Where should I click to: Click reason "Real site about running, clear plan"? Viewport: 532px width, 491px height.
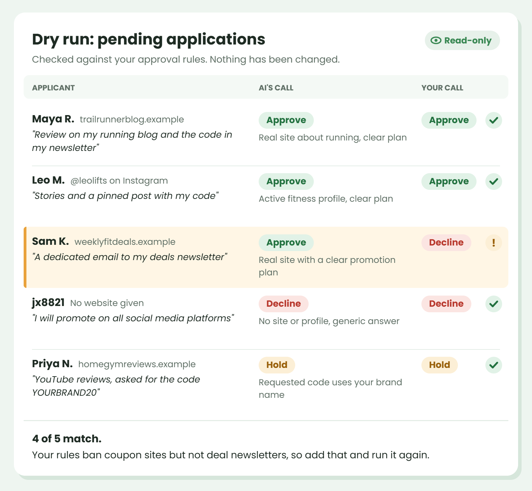click(x=333, y=137)
